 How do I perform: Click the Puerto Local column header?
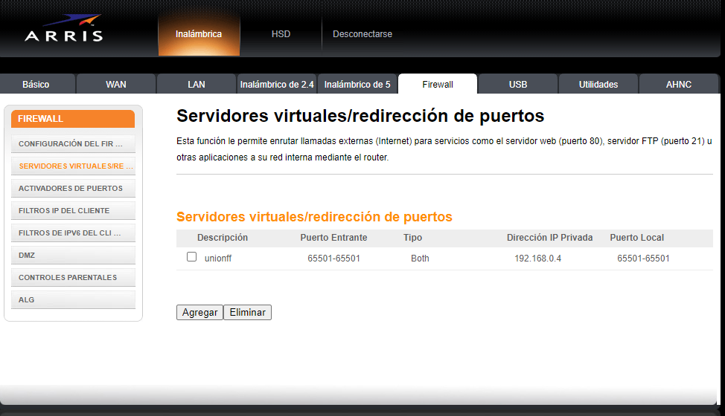click(x=636, y=238)
